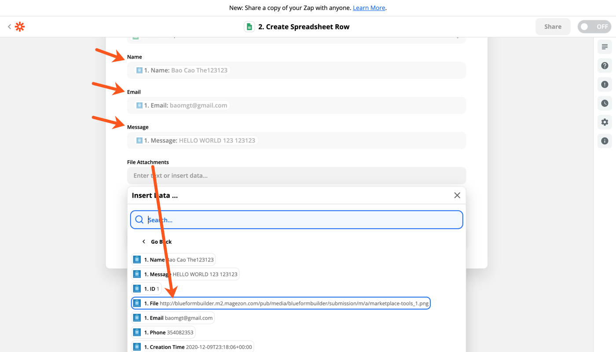Viewport: 616px width, 352px height.
Task: Select the 1. File data pill
Action: (x=281, y=303)
